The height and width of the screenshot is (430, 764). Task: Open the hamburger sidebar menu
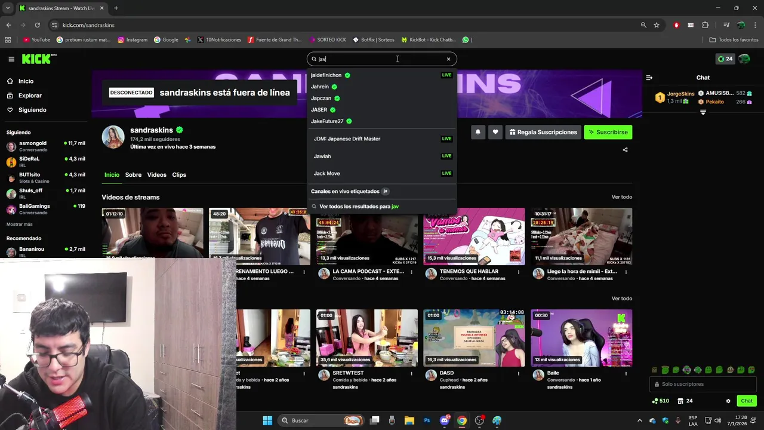tap(11, 59)
